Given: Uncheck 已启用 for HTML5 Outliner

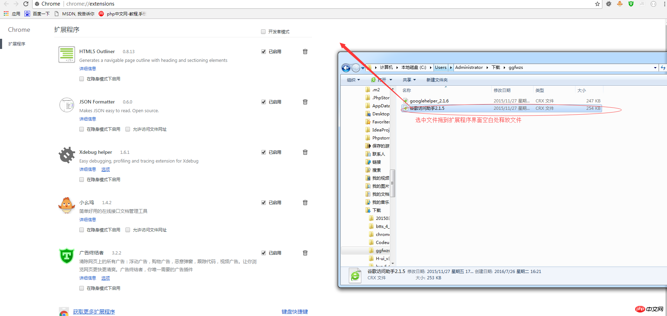Looking at the screenshot, I should 263,51.
